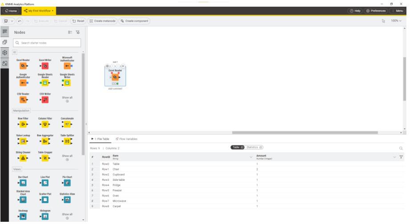Viewport: 410px width, 224px height.
Task: Click Create component button
Action: pos(134,21)
